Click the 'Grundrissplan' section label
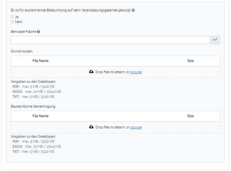The height and width of the screenshot is (171, 231). coord(21,51)
